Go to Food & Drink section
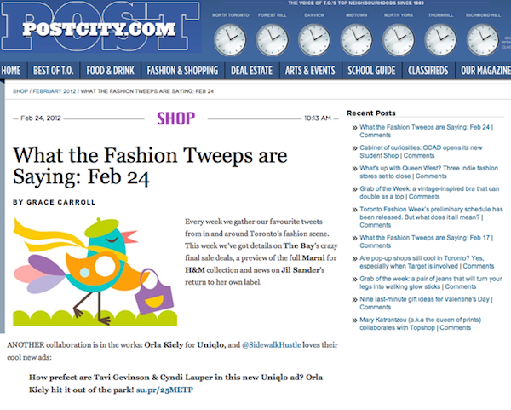 tap(112, 70)
